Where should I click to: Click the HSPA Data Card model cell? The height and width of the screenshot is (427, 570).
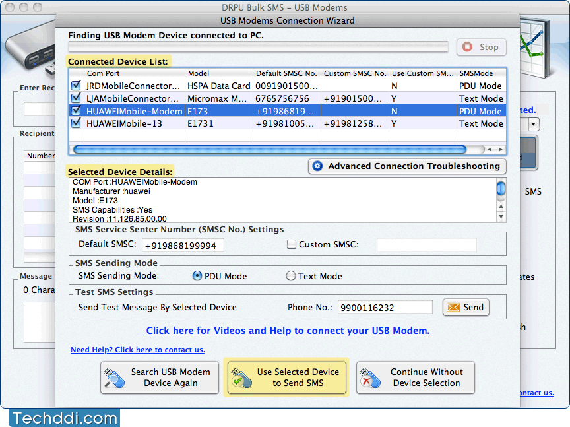[x=219, y=86]
